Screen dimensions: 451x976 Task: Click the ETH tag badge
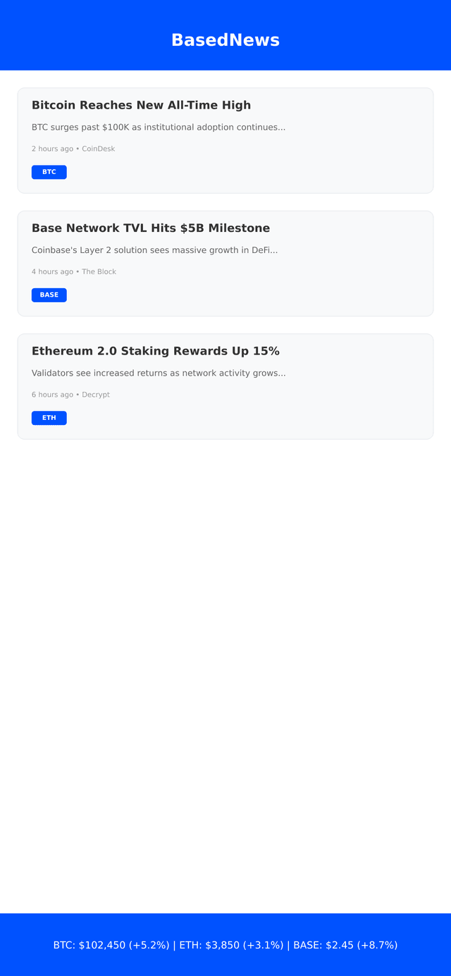click(49, 417)
